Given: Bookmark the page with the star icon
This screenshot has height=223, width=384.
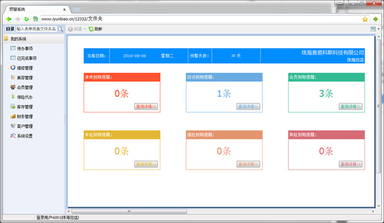Looking at the screenshot, I should [x=365, y=19].
